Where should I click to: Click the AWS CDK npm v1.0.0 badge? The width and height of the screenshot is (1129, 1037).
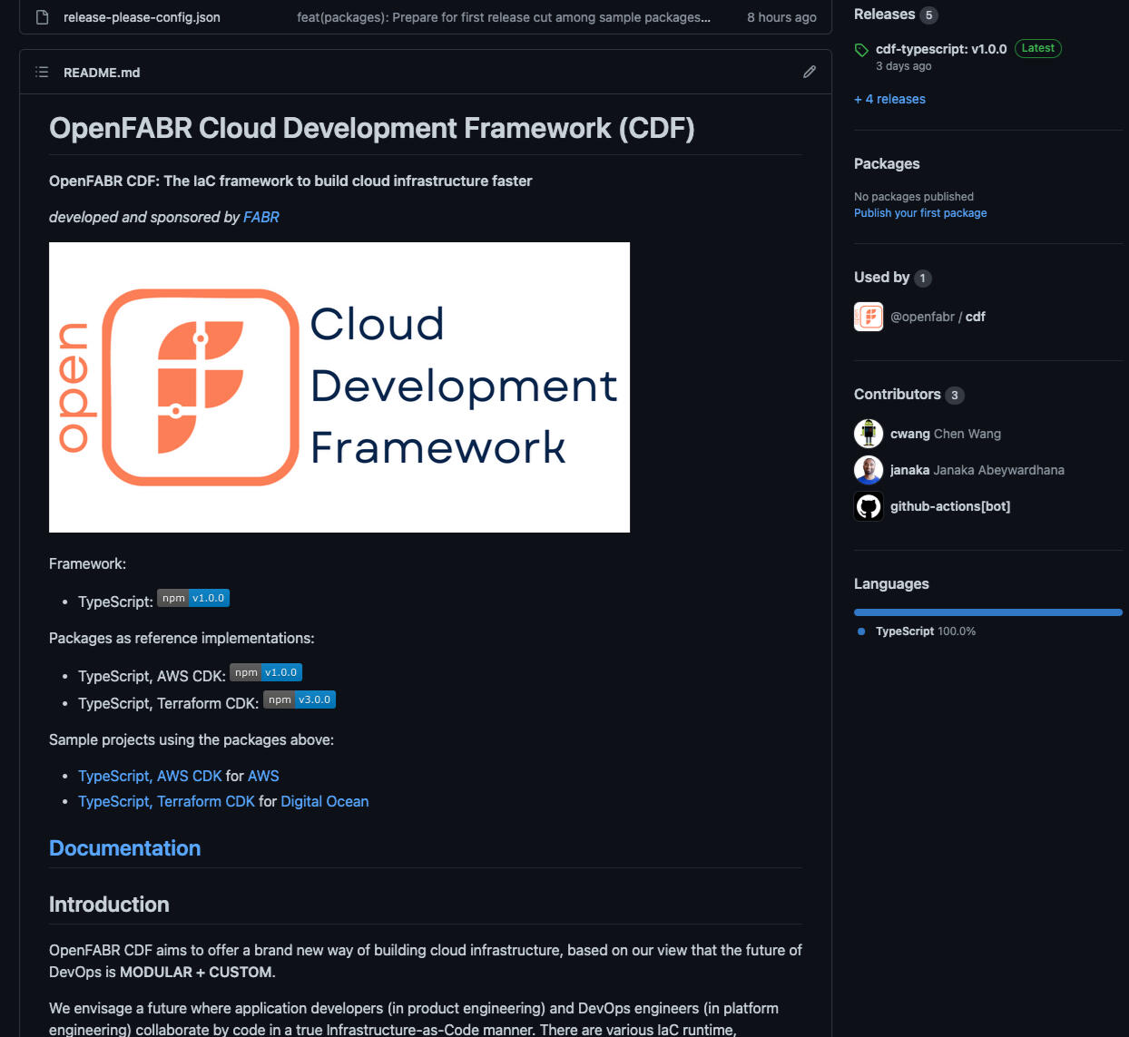(266, 672)
